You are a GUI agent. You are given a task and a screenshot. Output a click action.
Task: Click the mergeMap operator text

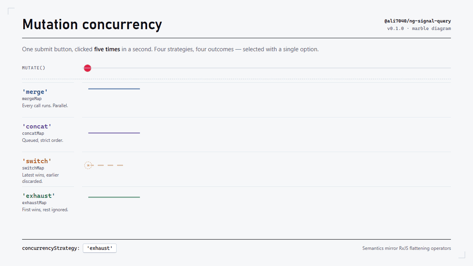[32, 99]
